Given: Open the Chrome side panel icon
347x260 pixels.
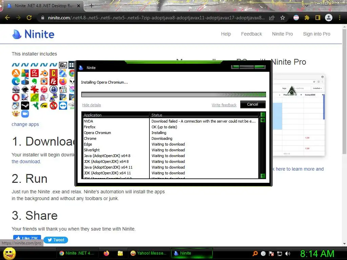Looking at the screenshot, I should [x=318, y=18].
